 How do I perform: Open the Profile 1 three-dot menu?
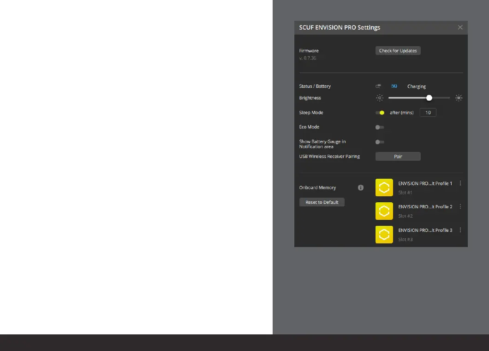pos(460,183)
